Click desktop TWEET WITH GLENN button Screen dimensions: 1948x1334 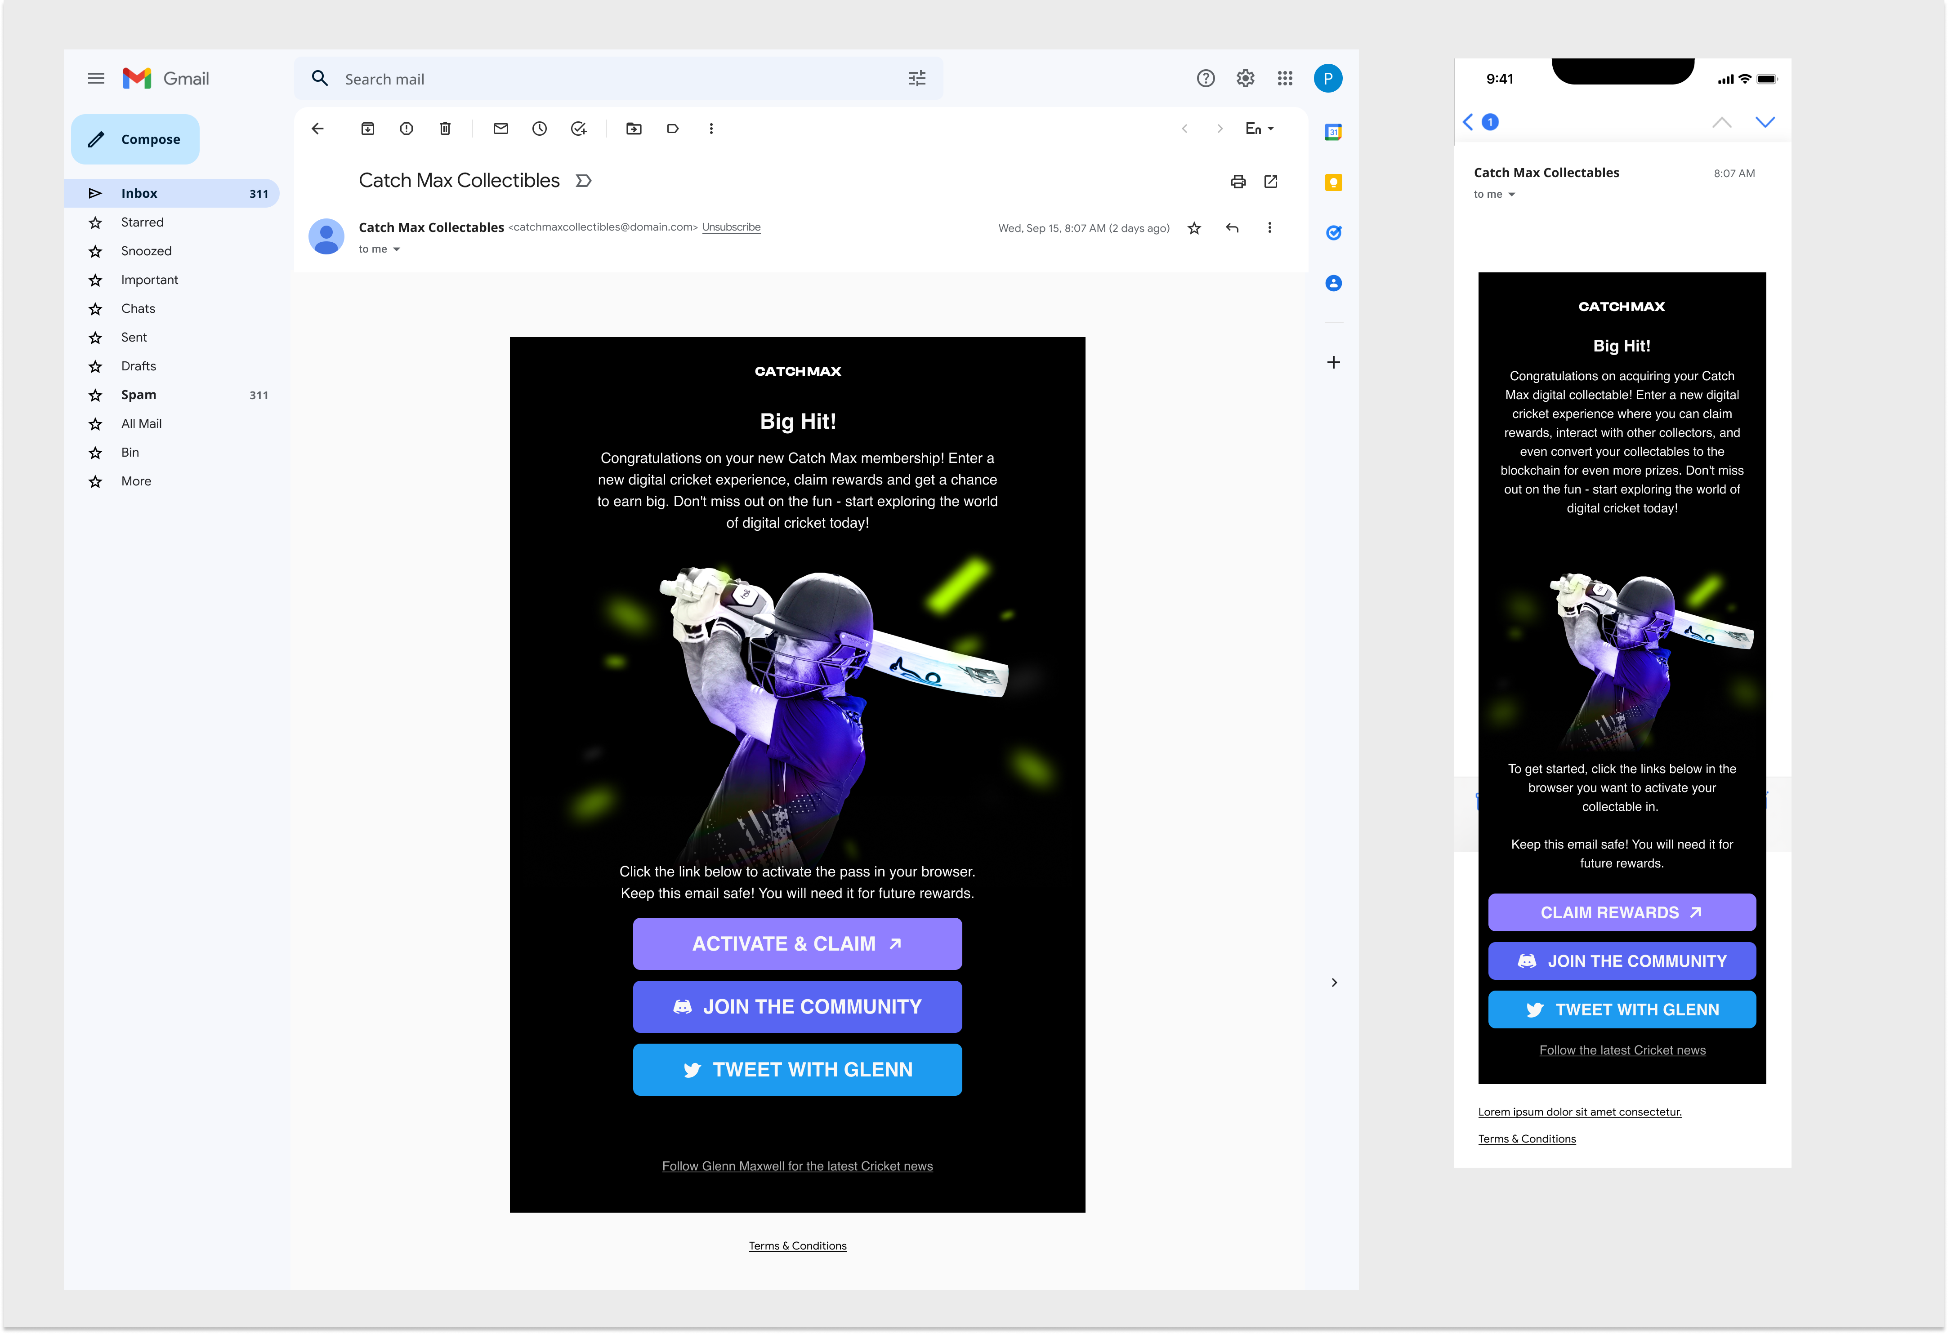[797, 1070]
